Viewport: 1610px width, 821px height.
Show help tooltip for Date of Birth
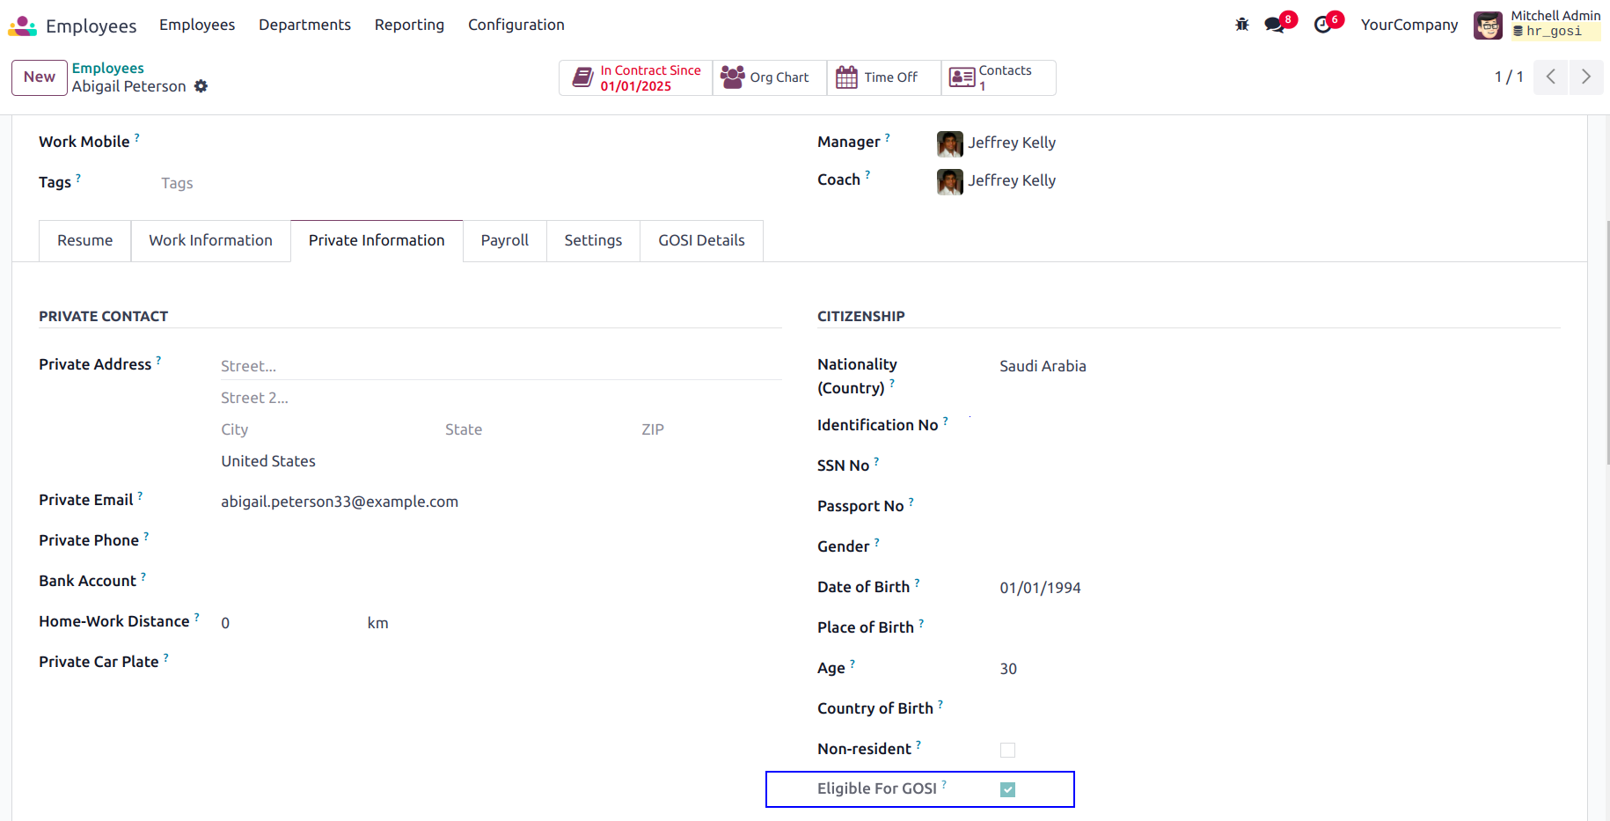(917, 583)
